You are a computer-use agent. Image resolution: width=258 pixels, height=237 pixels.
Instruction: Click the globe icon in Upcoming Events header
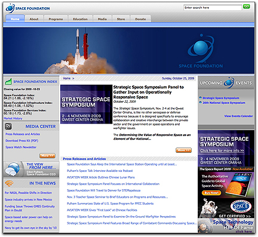229,82
